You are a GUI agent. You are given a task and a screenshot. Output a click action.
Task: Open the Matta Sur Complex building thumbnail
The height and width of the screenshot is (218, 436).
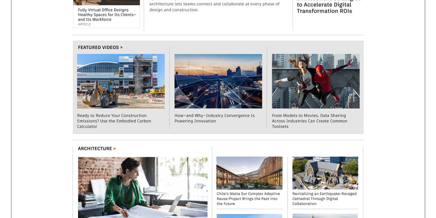tap(249, 173)
